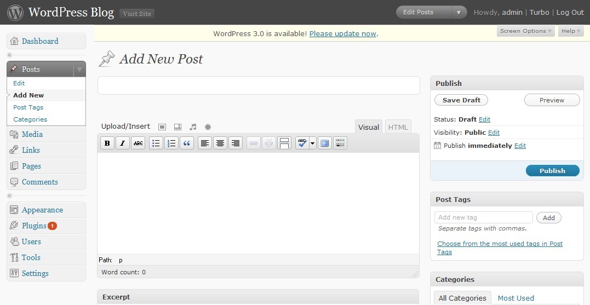Viewport: 590px width, 305px height.
Task: Expand Screen Options panel
Action: point(525,31)
